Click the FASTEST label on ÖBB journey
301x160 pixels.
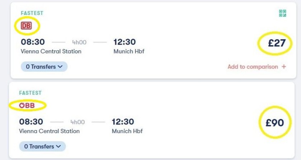point(30,93)
